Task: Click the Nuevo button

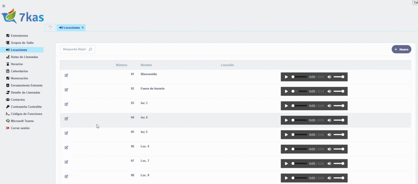Action: (401, 49)
